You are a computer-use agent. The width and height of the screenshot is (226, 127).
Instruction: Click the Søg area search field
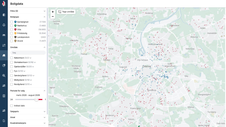coord(28,53)
